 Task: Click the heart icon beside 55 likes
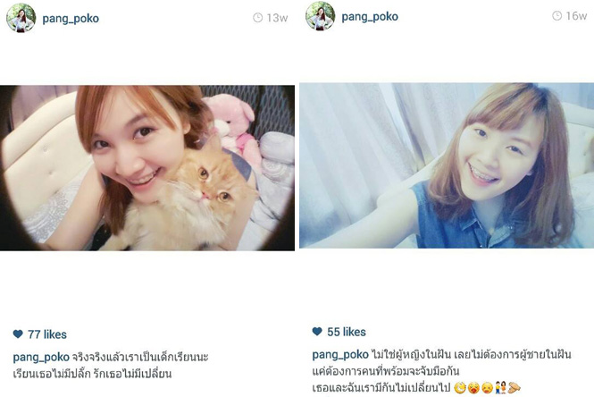pyautogui.click(x=317, y=332)
